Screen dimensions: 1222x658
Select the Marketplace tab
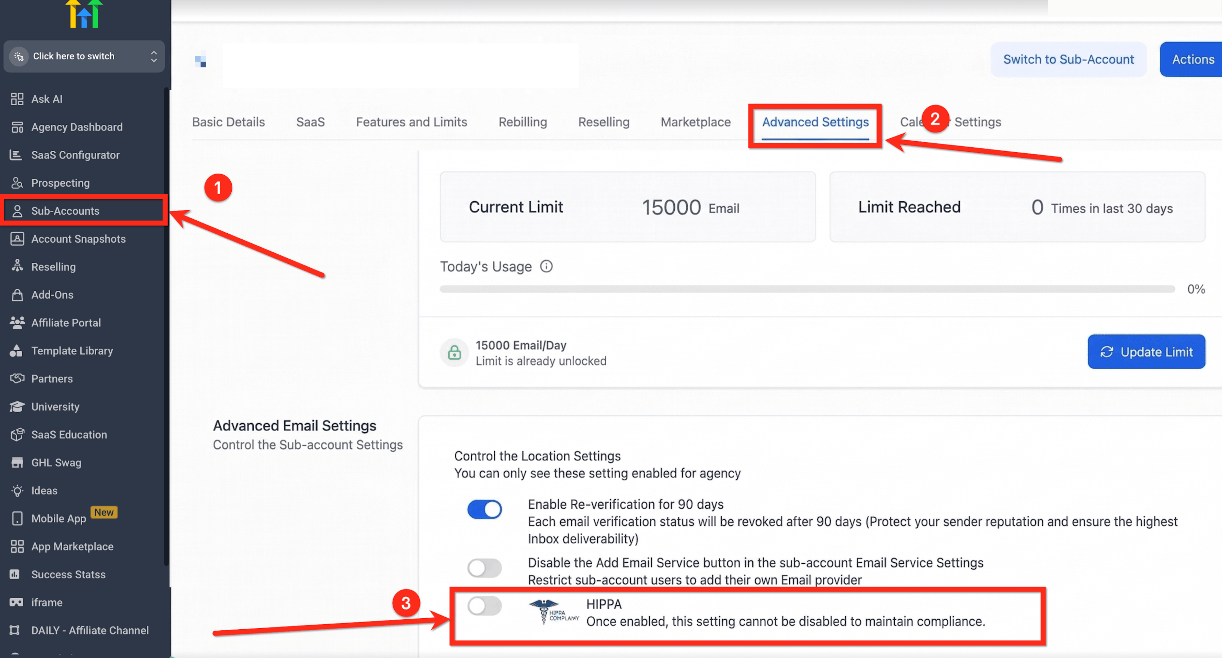[695, 122]
